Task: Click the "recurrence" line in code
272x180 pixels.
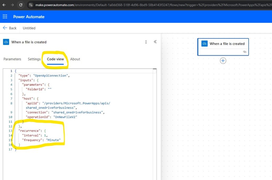Action: click(32, 131)
